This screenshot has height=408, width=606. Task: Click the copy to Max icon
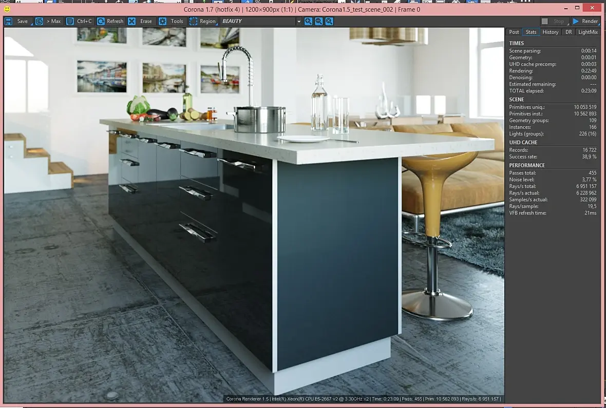pyautogui.click(x=39, y=21)
